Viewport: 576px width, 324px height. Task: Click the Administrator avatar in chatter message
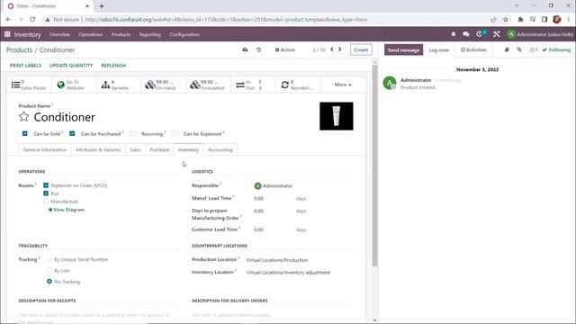(x=390, y=83)
